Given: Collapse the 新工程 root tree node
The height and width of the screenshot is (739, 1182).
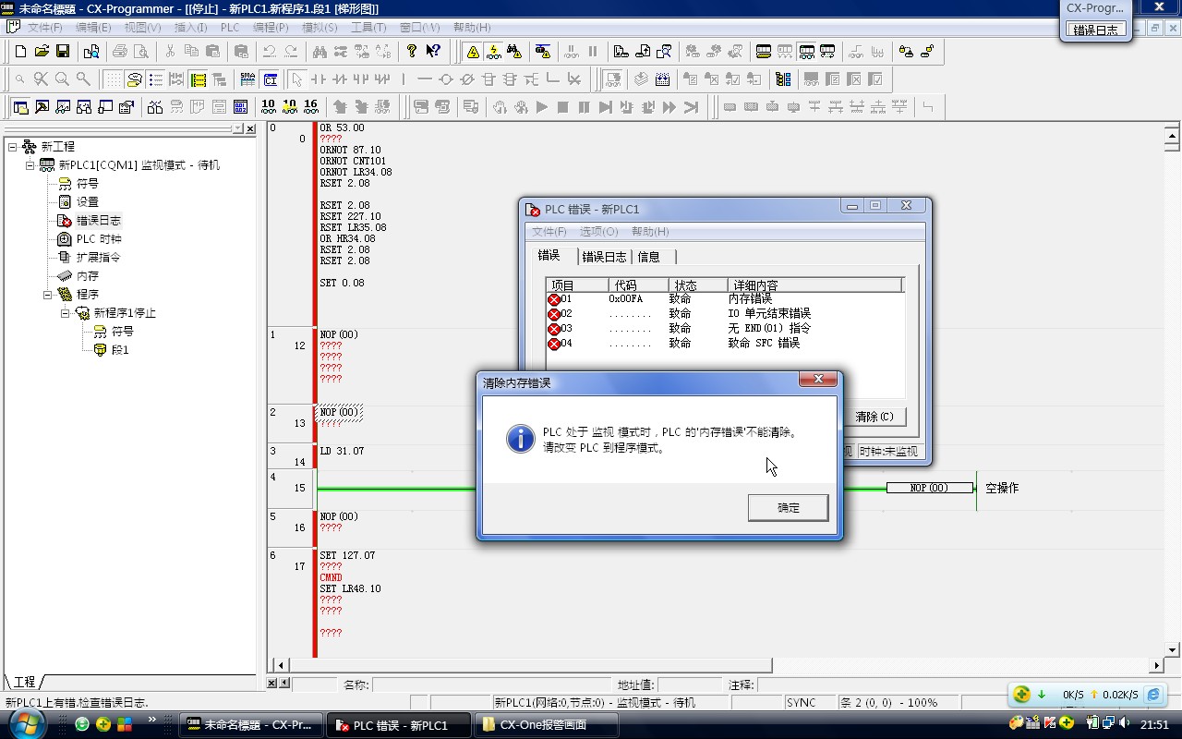Looking at the screenshot, I should point(13,147).
